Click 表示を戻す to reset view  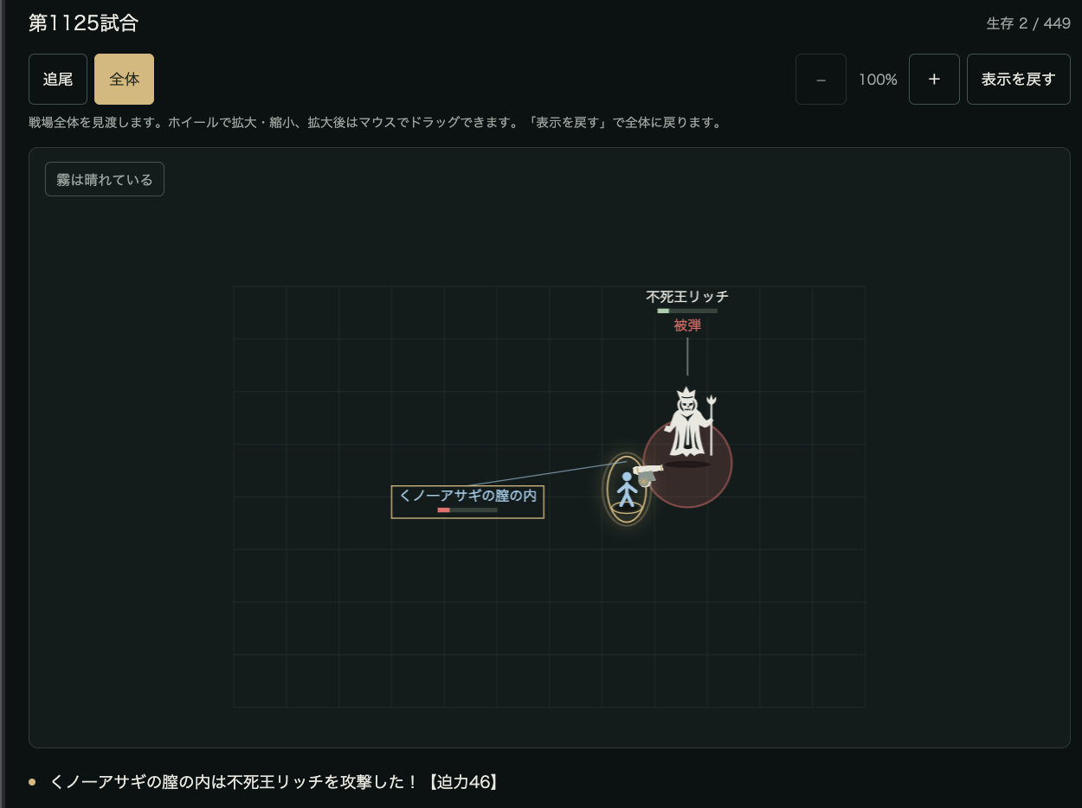[1018, 79]
